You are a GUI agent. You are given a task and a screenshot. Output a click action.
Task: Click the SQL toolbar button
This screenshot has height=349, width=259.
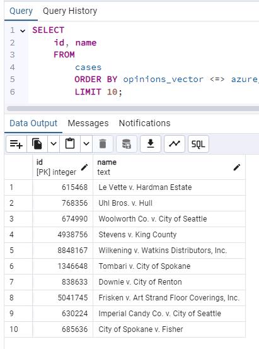(199, 144)
